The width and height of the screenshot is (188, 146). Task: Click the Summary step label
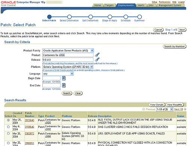click(x=139, y=20)
